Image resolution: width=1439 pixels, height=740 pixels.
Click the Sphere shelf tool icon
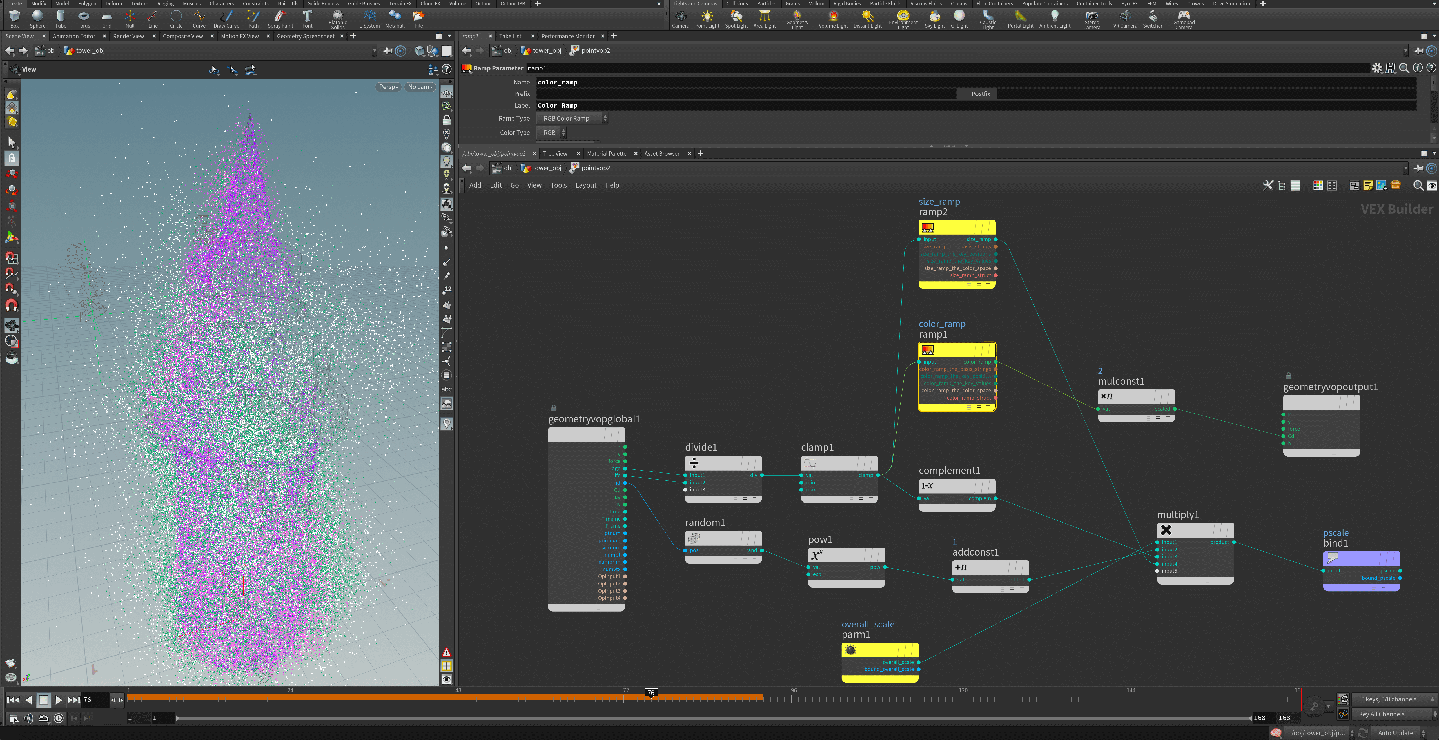point(37,17)
